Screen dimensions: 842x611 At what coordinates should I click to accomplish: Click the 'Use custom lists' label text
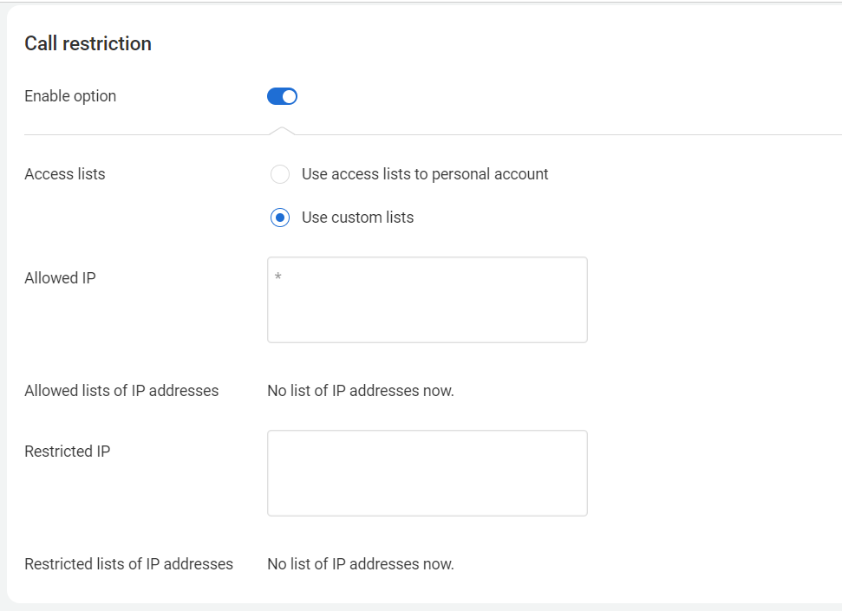point(357,218)
